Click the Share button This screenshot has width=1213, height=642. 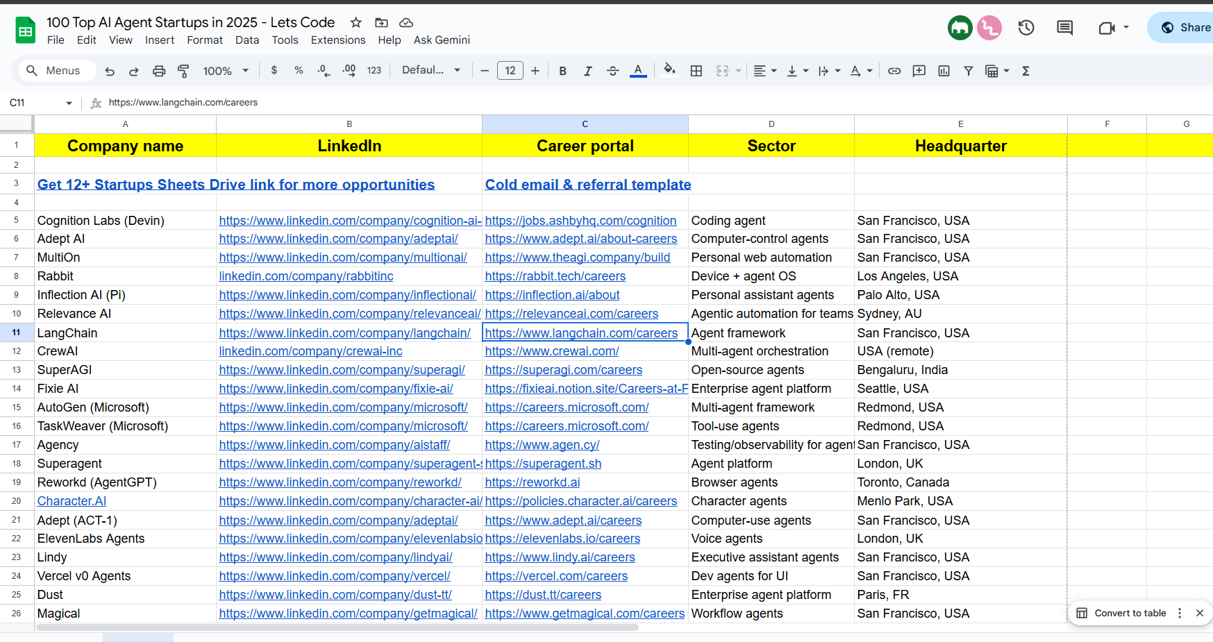pyautogui.click(x=1184, y=28)
